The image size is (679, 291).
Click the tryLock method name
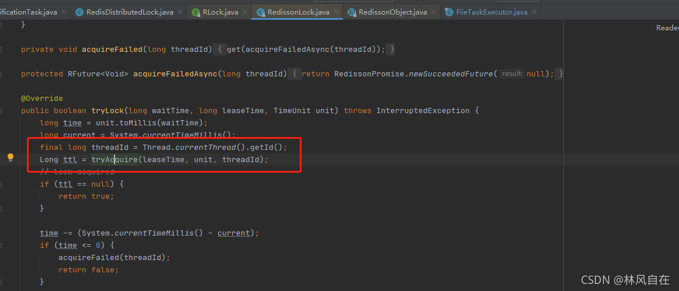[x=108, y=111]
